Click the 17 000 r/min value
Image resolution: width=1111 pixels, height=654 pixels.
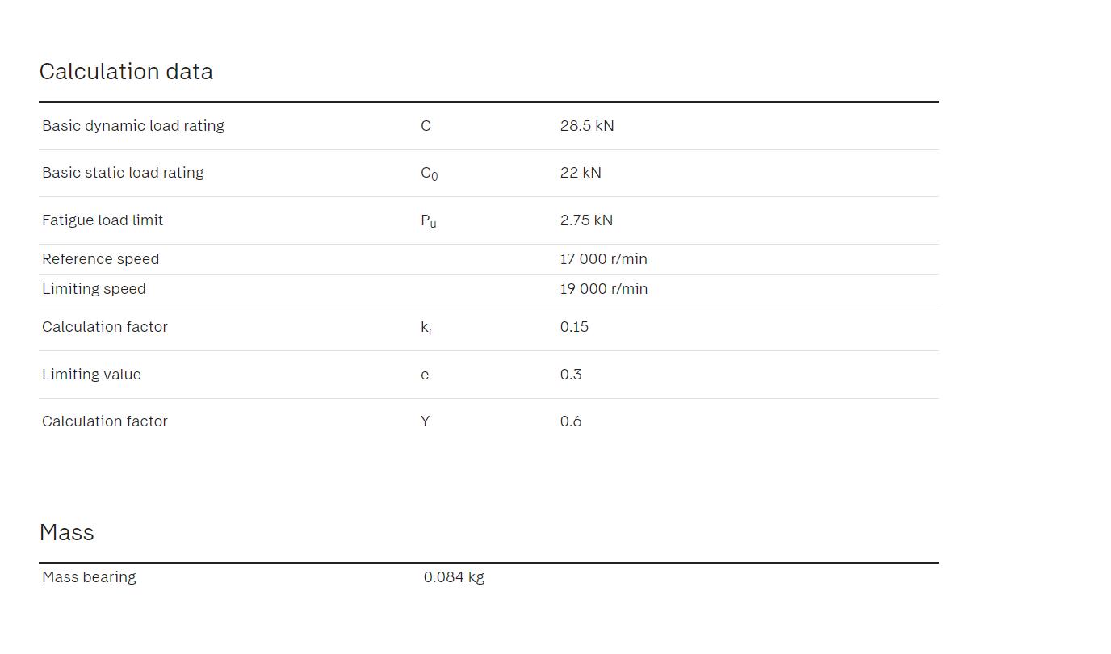pyautogui.click(x=604, y=259)
